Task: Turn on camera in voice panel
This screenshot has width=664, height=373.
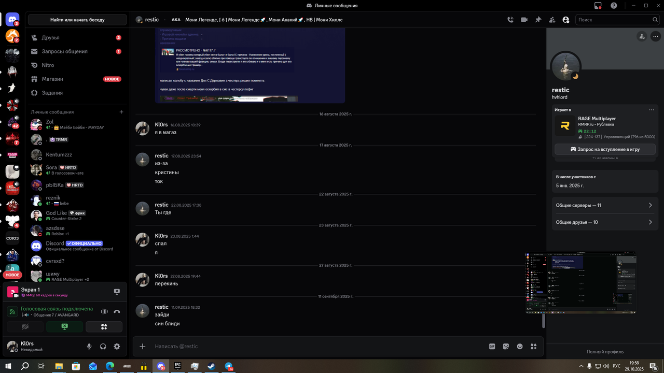Action: (25, 326)
